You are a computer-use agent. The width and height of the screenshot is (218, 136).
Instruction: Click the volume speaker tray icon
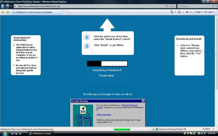(x=205, y=133)
